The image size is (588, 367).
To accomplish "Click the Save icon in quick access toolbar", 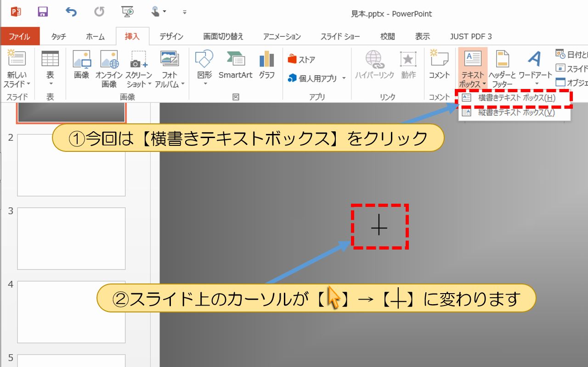I will coord(43,11).
